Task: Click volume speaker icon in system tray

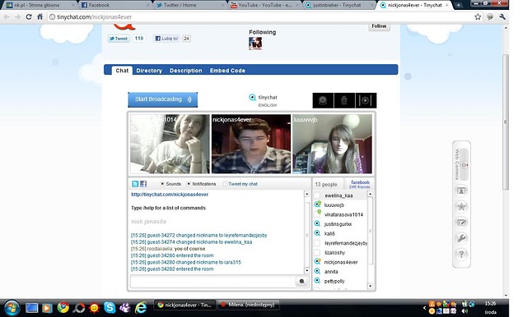Action: click(x=465, y=311)
